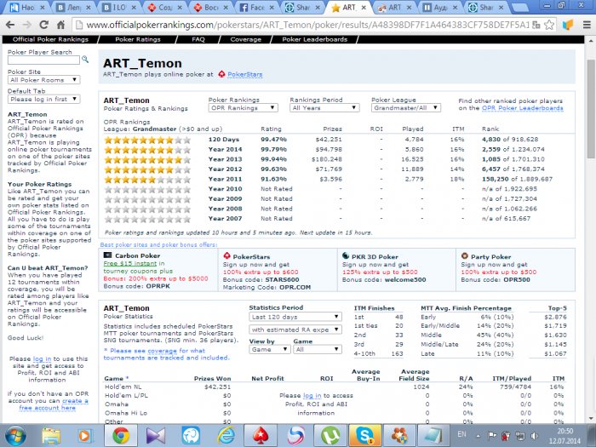Expand the Poker Site dropdown

pos(43,80)
